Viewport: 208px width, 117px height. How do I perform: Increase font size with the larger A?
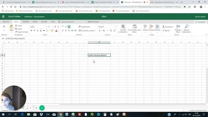(55, 27)
